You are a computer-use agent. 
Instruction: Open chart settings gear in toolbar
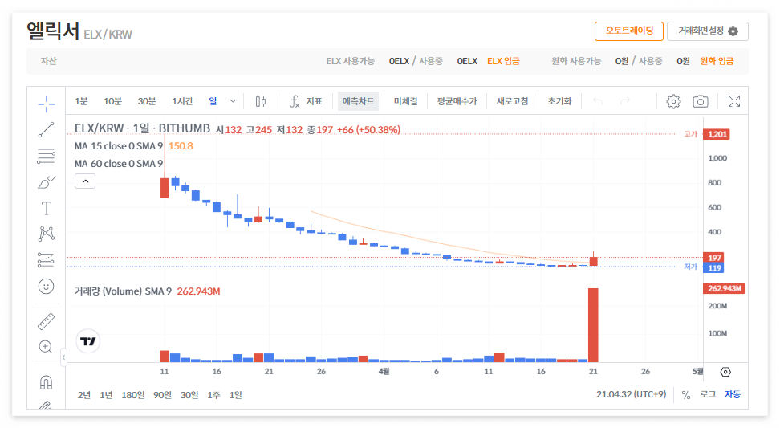click(673, 101)
